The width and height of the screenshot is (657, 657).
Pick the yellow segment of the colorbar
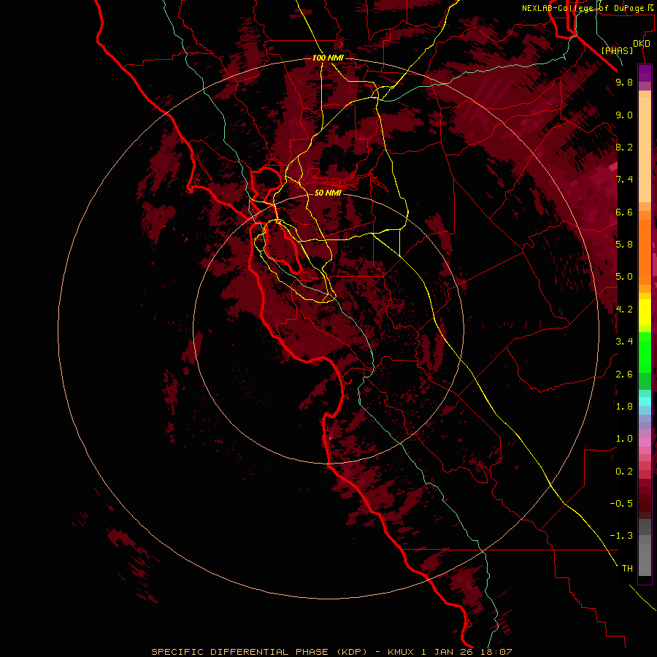click(x=645, y=312)
